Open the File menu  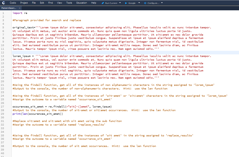[34, 3]
